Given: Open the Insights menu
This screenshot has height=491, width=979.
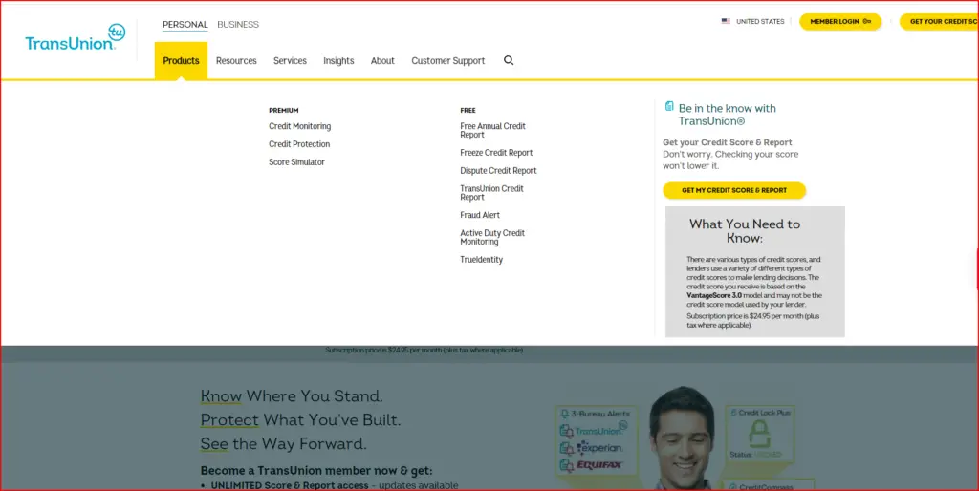Looking at the screenshot, I should [x=338, y=60].
